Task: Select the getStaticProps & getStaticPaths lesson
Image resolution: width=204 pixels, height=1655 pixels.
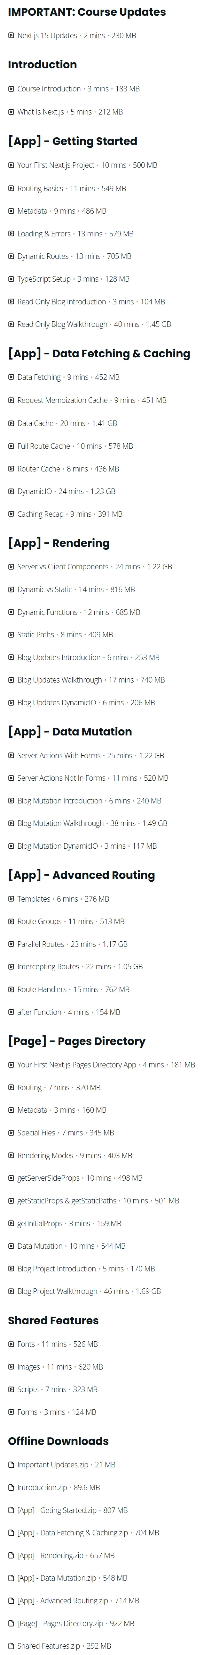Action: 93,1200
